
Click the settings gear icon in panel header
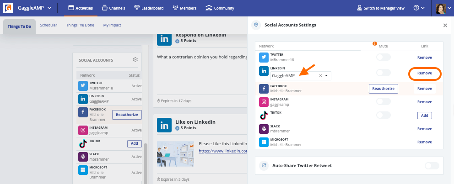click(x=256, y=25)
